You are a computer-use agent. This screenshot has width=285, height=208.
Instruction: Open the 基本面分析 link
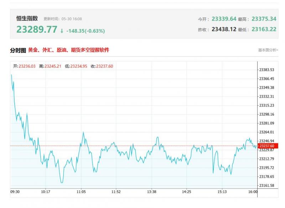(x=268, y=50)
